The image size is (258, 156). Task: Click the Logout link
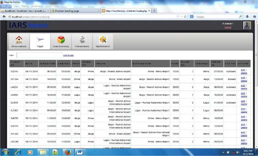pyautogui.click(x=228, y=27)
